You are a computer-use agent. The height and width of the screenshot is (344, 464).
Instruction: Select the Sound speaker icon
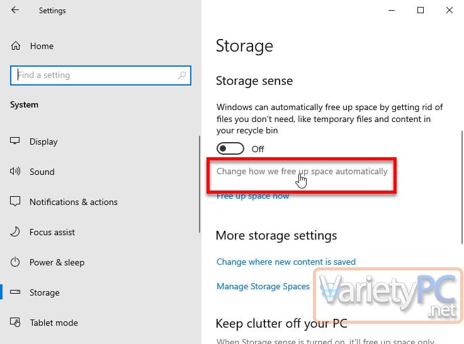(x=15, y=172)
